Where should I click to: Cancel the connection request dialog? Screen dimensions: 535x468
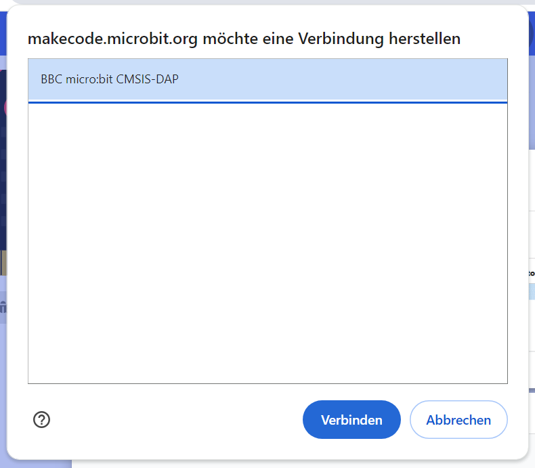[458, 420]
